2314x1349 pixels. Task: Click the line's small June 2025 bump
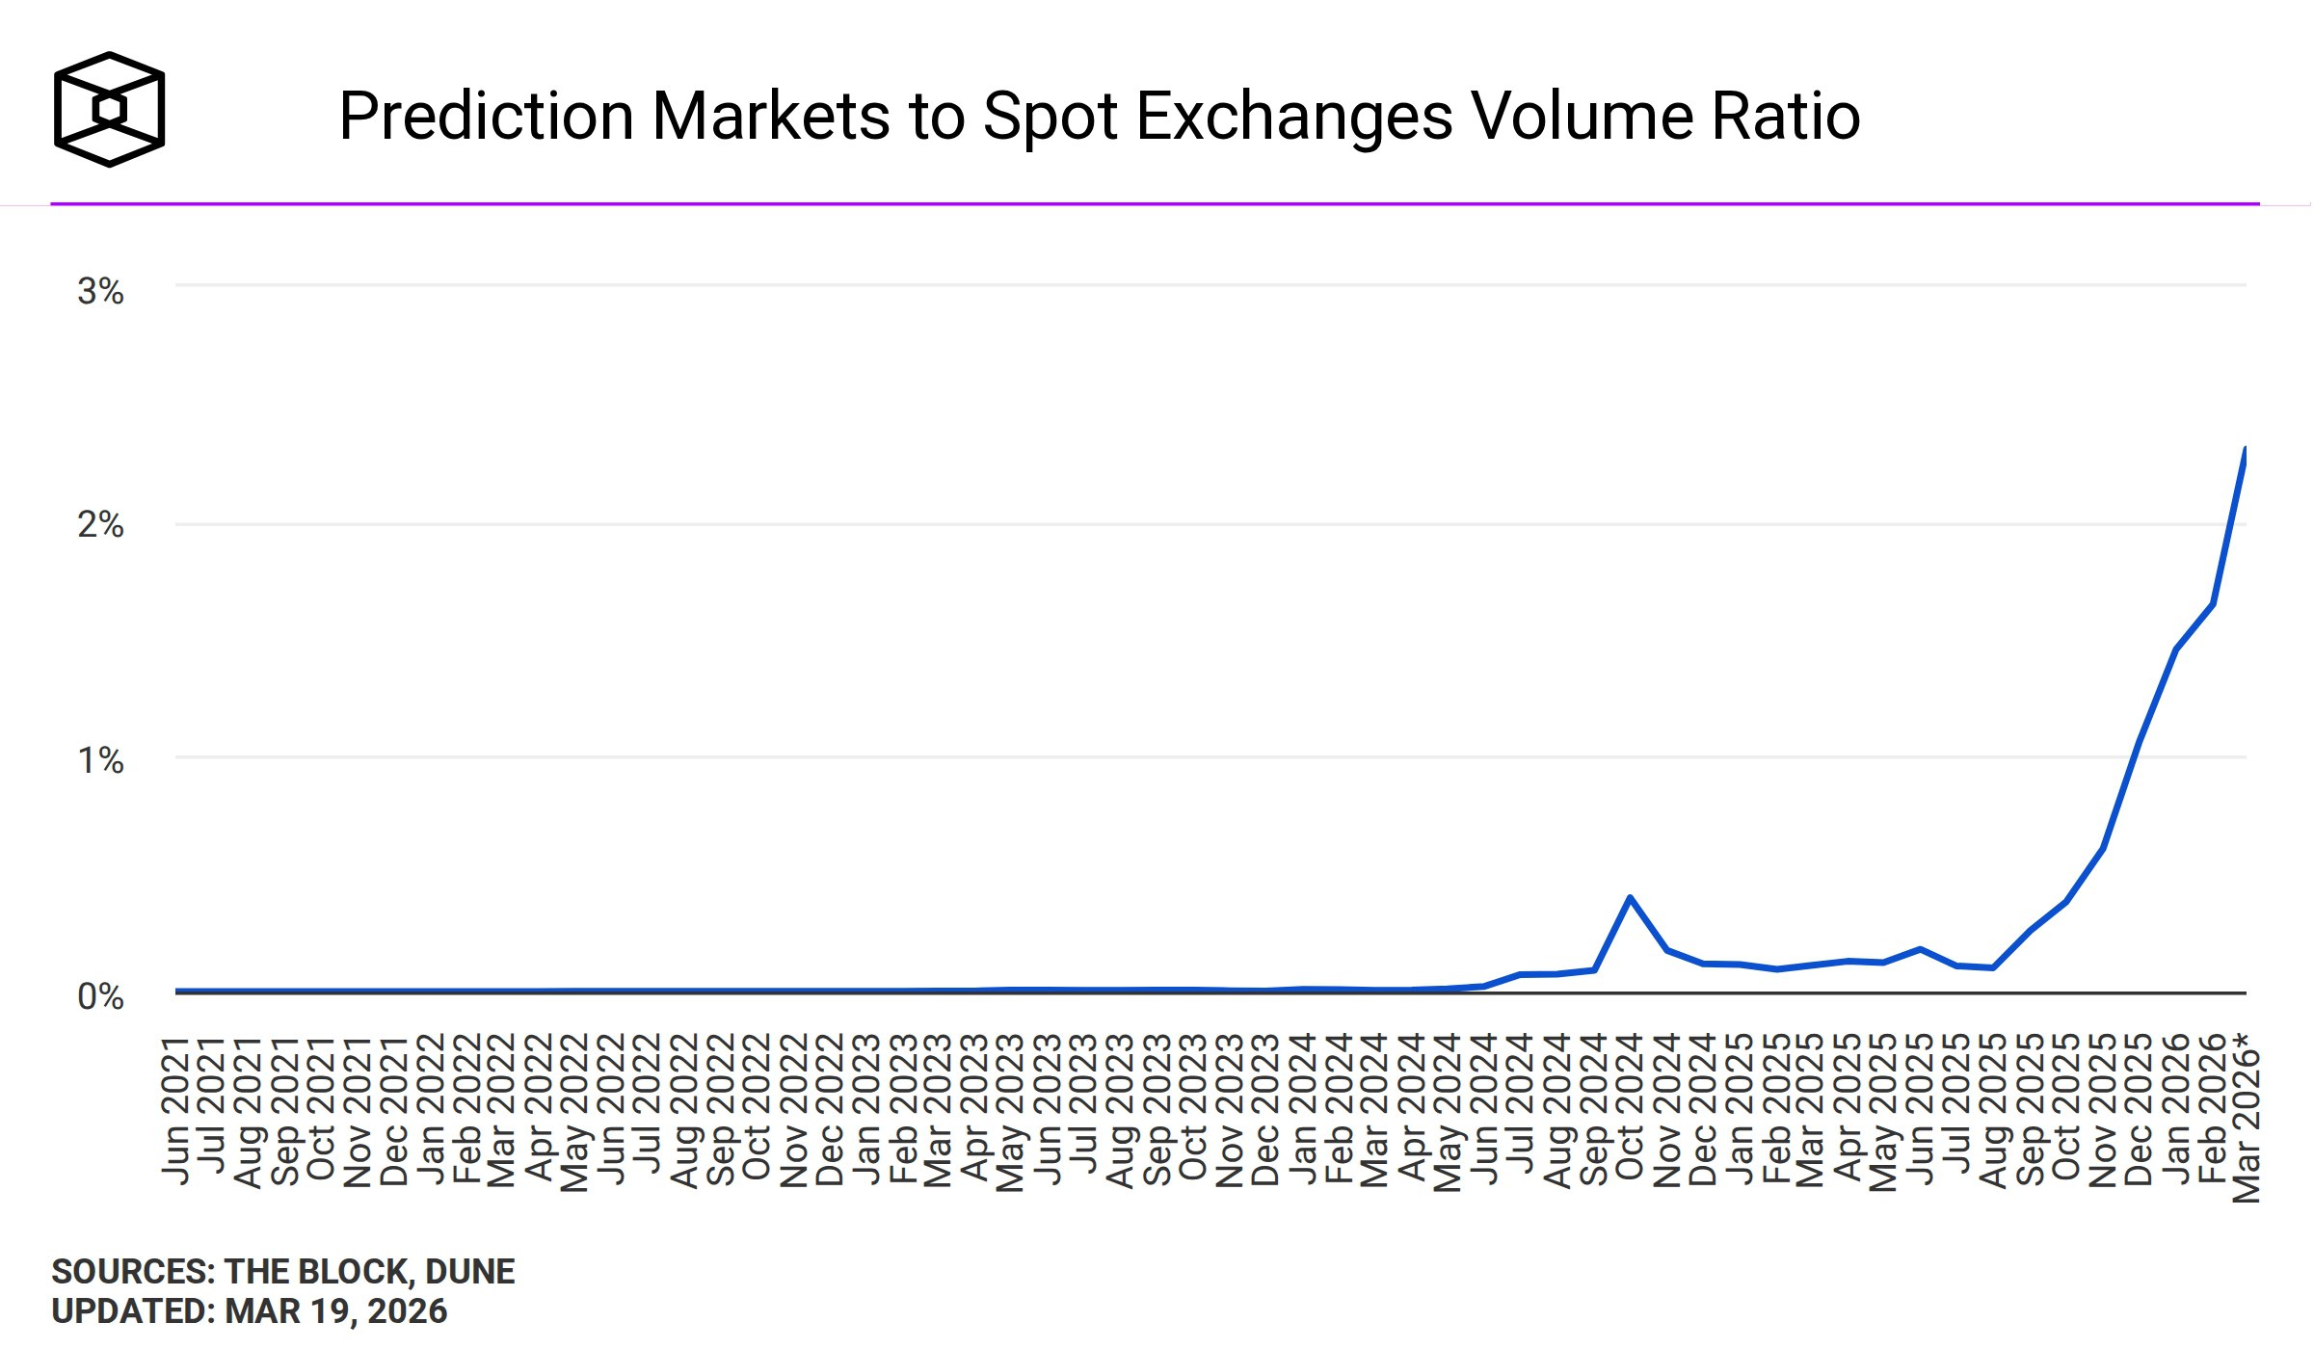[x=1920, y=949]
